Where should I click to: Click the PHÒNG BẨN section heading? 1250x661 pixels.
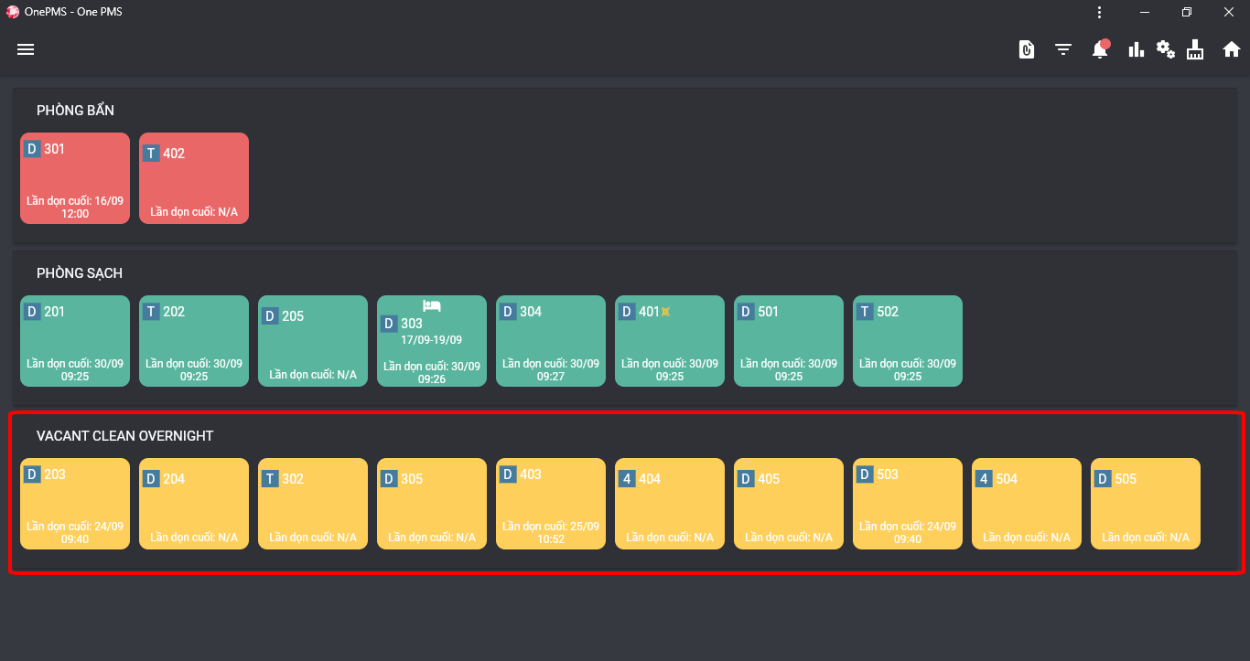click(x=75, y=111)
